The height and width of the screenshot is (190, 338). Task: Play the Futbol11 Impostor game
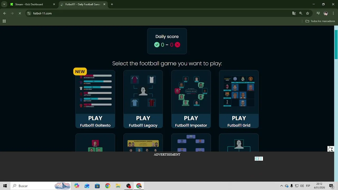click(191, 121)
